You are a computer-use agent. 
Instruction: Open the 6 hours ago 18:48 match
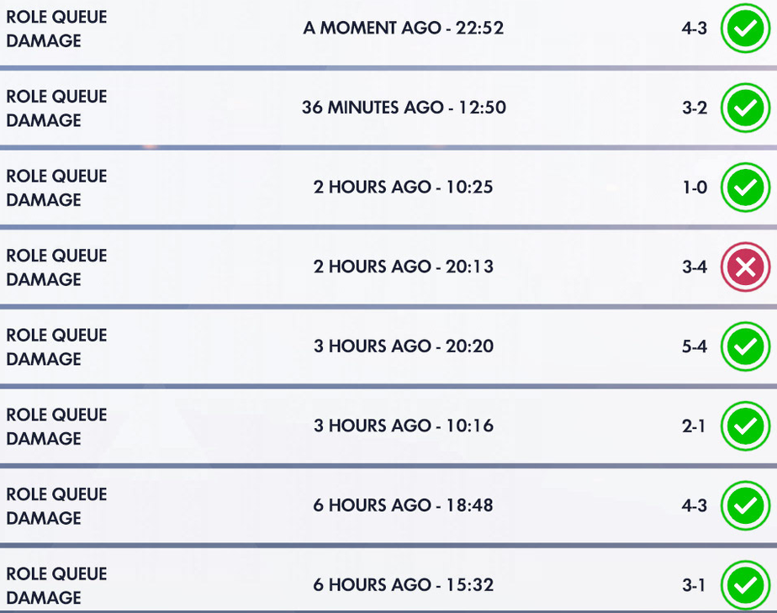[x=404, y=505]
